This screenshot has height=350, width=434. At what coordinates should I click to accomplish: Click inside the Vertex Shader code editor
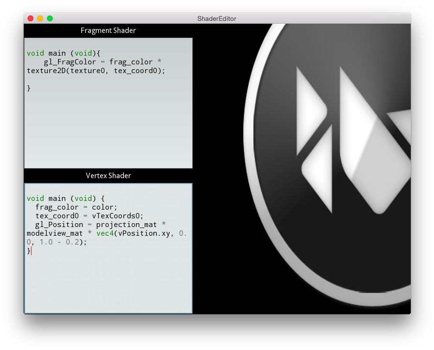pos(108,248)
